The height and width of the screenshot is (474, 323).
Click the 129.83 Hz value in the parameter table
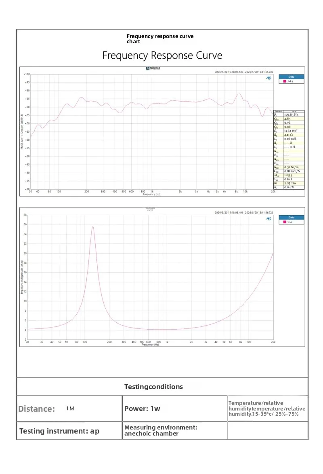pyautogui.click(x=291, y=115)
